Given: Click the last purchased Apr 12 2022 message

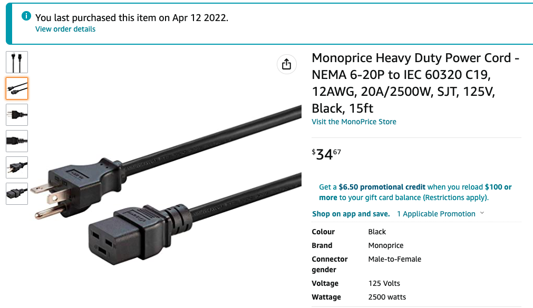Looking at the screenshot, I should click(132, 18).
